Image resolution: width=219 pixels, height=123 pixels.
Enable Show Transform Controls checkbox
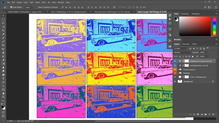point(37,7)
